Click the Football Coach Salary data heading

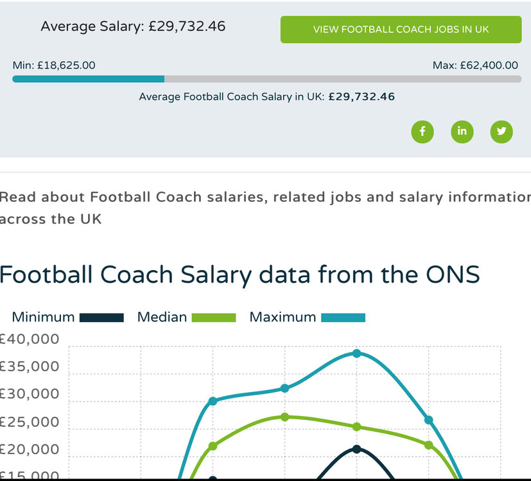(x=239, y=274)
